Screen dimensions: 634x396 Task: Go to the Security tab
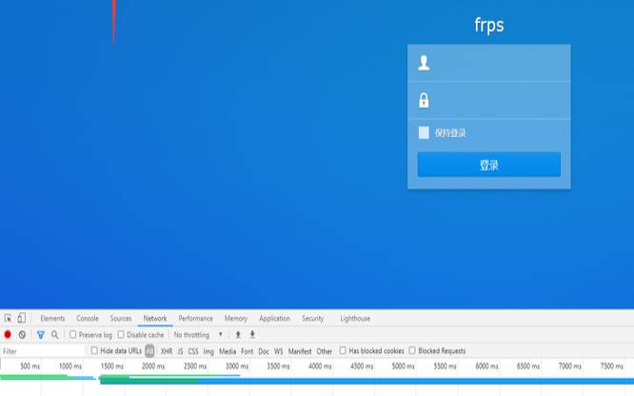pyautogui.click(x=312, y=318)
